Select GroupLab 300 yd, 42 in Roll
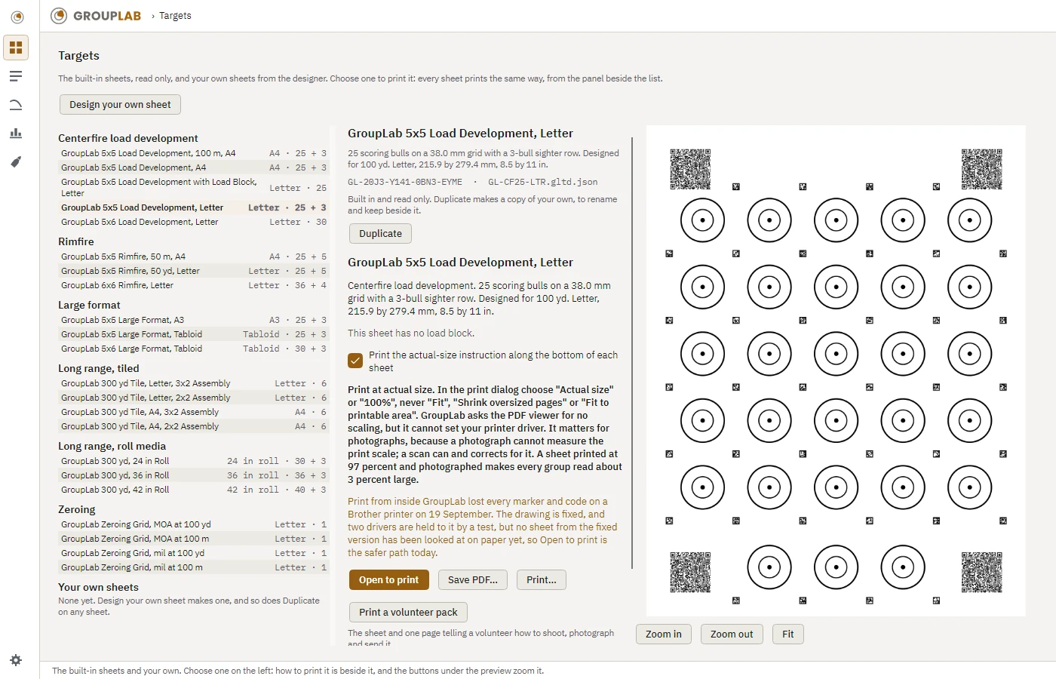Image resolution: width=1056 pixels, height=679 pixels. (194, 490)
